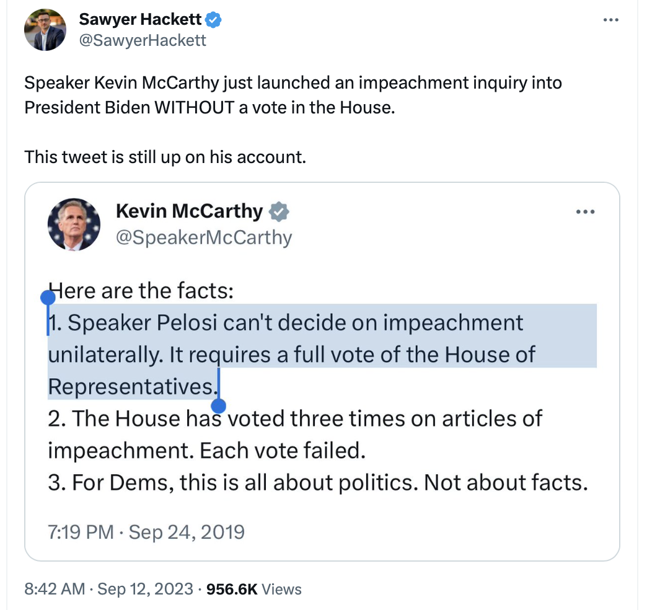This screenshot has height=610, width=647.
Task: Click point 3 about Dems and politics
Action: pos(317,482)
